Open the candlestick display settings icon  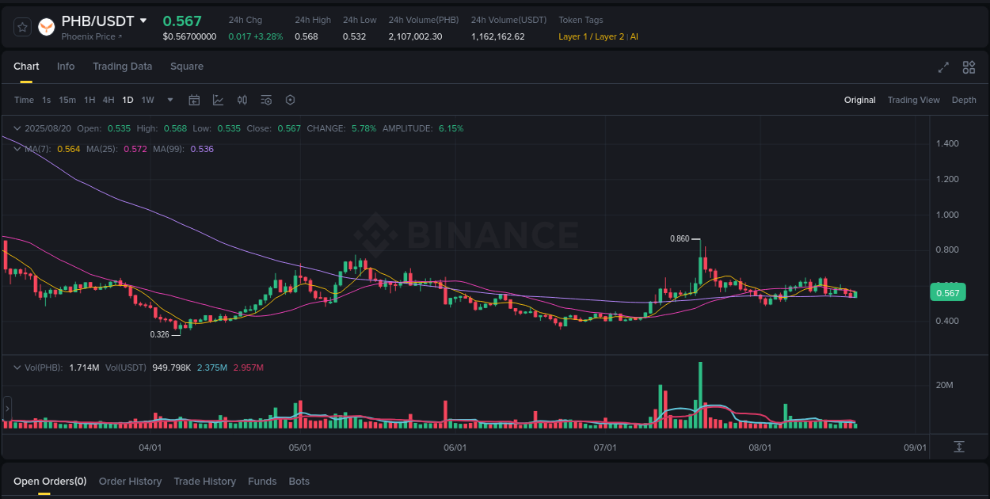(x=242, y=100)
